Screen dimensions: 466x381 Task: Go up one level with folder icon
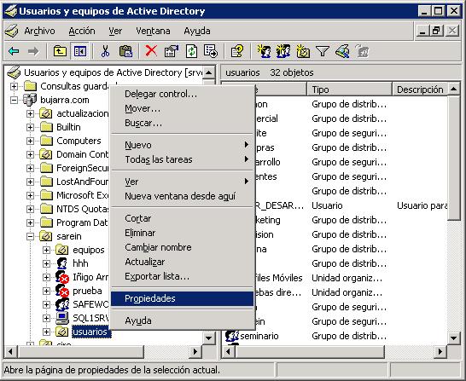60,52
